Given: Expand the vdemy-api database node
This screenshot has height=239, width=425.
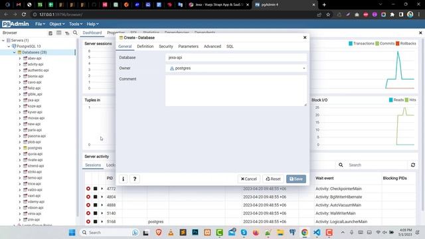Looking at the screenshot, I should 20,202.
